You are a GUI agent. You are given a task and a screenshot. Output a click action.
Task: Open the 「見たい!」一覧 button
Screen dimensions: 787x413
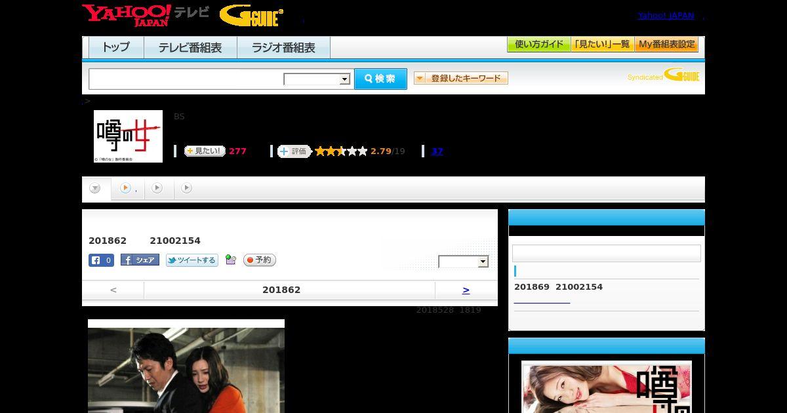(x=603, y=45)
